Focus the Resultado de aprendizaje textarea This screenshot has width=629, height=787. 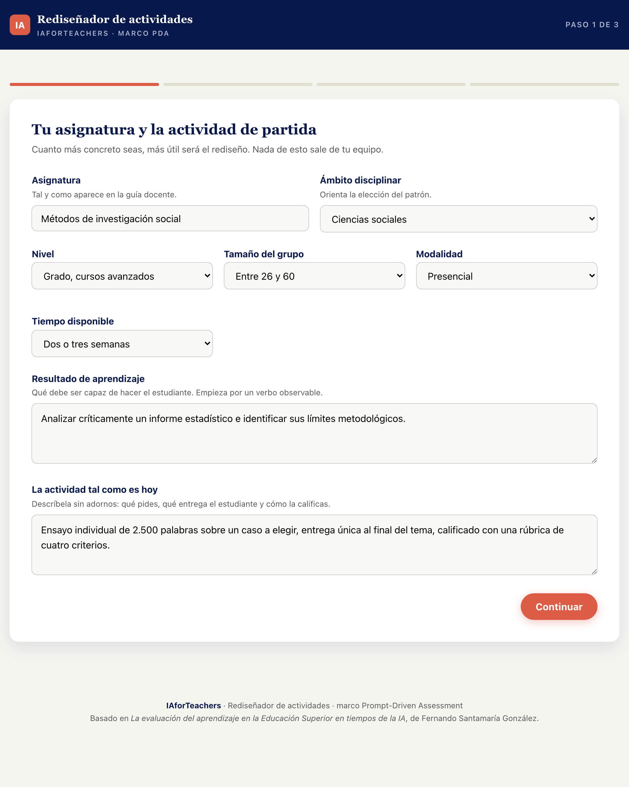tap(314, 433)
